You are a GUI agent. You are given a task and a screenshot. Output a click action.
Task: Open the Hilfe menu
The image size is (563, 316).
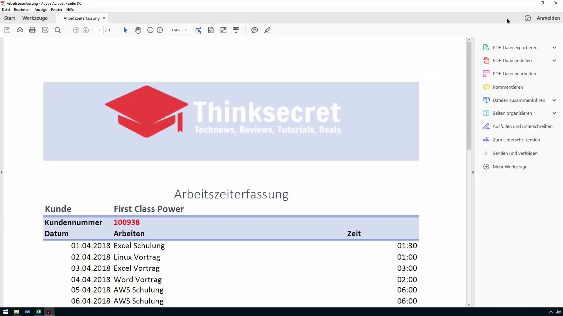[70, 10]
